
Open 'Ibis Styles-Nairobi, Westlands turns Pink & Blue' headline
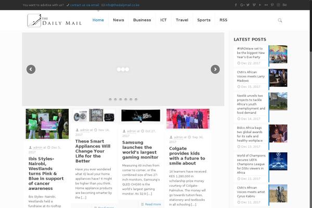point(46,173)
